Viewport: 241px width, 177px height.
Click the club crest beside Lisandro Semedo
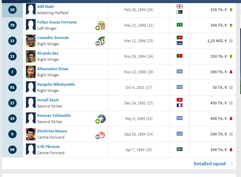coord(101,41)
